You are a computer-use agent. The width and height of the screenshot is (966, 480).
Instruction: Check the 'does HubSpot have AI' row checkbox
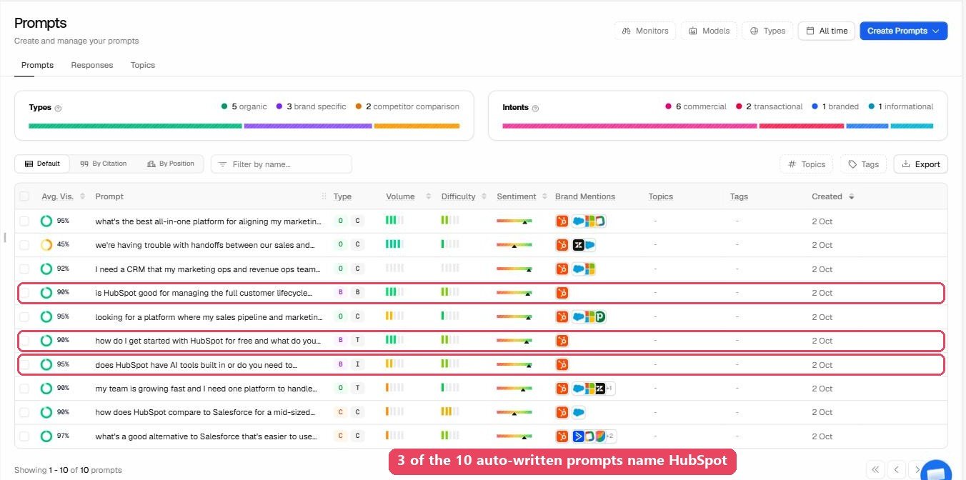(x=25, y=365)
